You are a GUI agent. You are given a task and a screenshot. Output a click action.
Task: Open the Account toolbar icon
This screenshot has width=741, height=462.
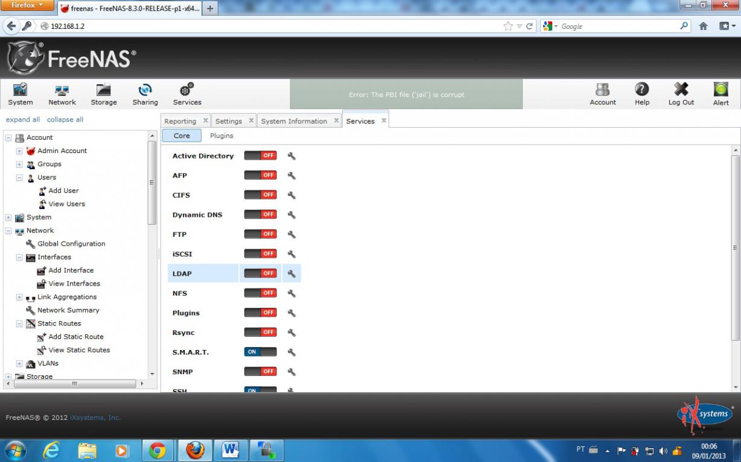[x=603, y=95]
